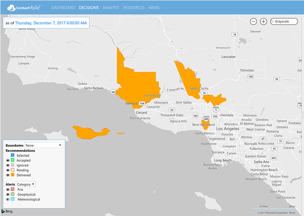Hide Pending recommendations using eye icon
The height and width of the screenshot is (216, 304).
(8, 170)
